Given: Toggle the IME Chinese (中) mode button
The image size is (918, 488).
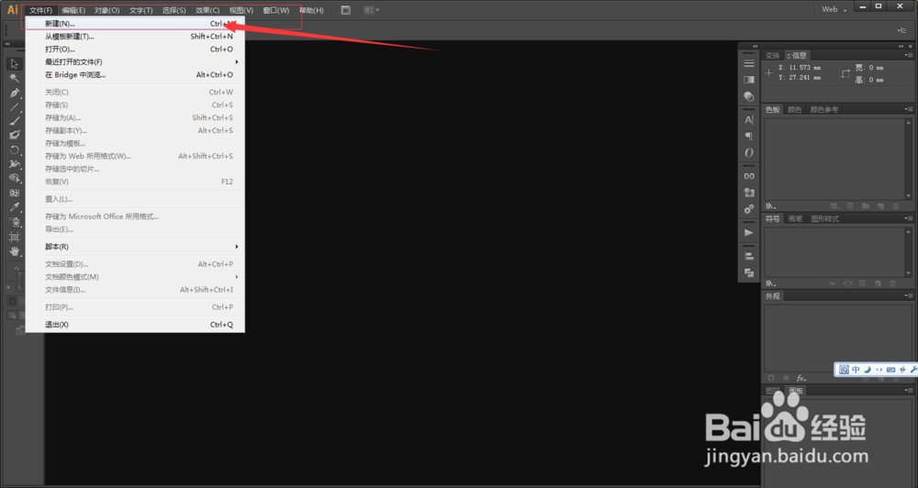Looking at the screenshot, I should 856,370.
